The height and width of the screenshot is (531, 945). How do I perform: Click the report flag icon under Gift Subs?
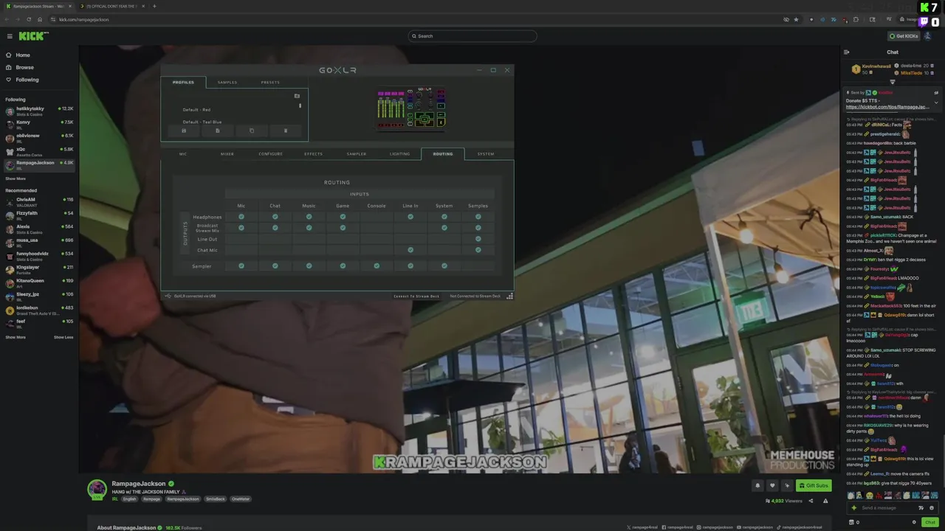825,501
